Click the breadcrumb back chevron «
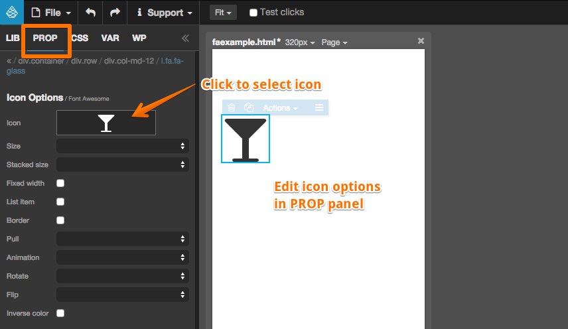 coord(9,61)
